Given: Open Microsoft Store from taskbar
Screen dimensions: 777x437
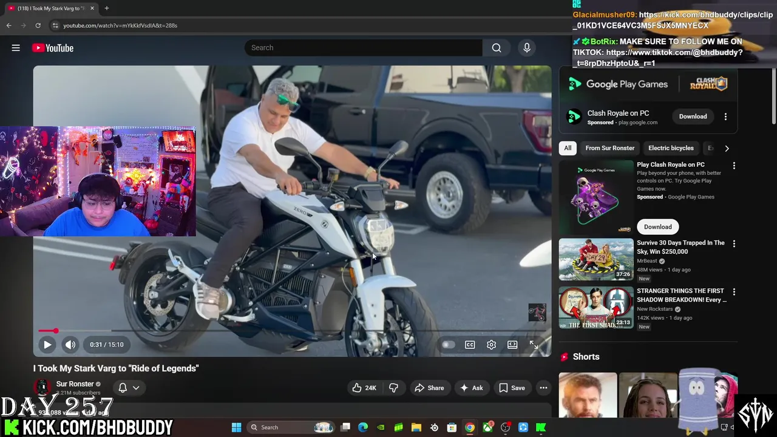Looking at the screenshot, I should tap(452, 427).
